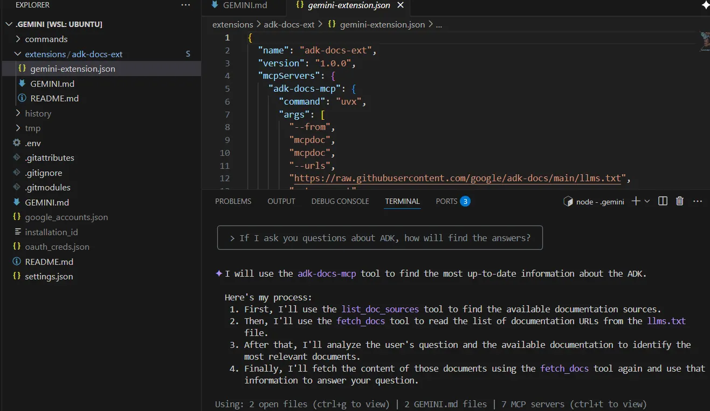Image resolution: width=710 pixels, height=411 pixels.
Task: Click the new terminal plus icon
Action: pyautogui.click(x=636, y=201)
